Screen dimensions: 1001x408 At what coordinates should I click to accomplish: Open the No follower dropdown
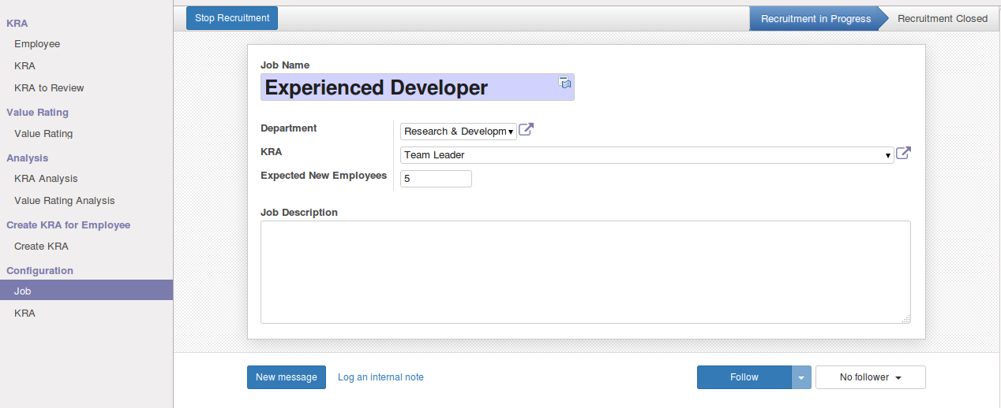click(x=871, y=377)
